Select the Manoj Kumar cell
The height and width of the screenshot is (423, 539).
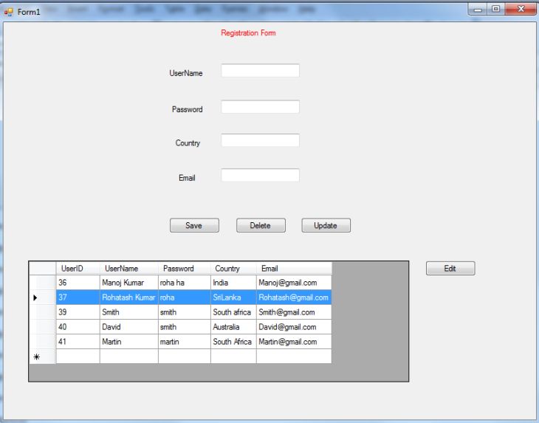129,283
